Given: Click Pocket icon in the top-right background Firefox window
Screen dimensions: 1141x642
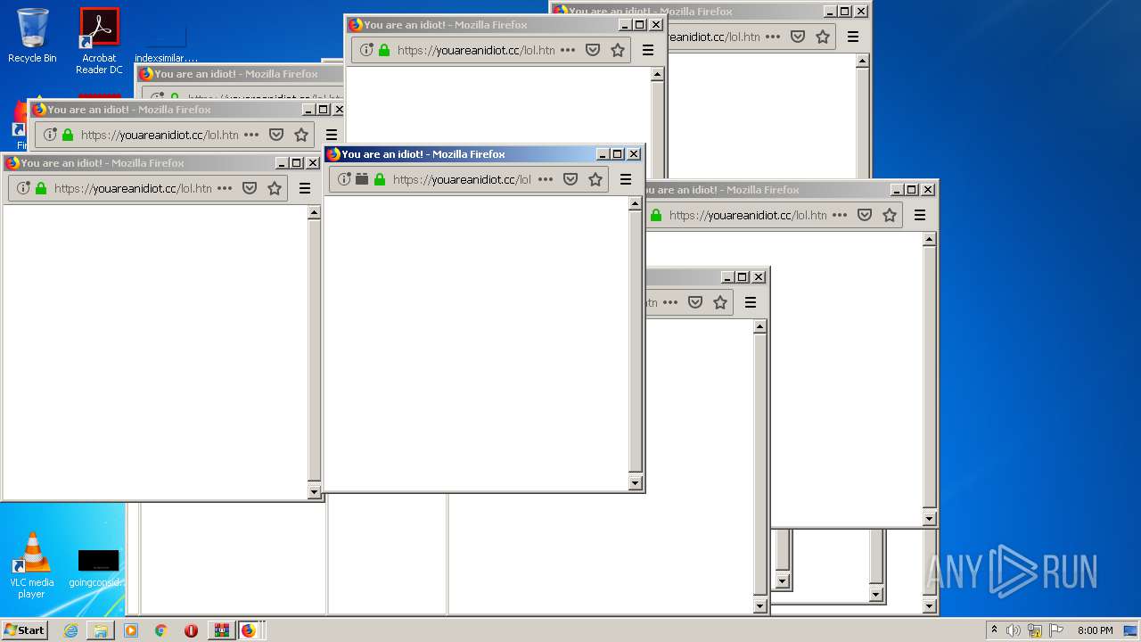Looking at the screenshot, I should coord(798,37).
